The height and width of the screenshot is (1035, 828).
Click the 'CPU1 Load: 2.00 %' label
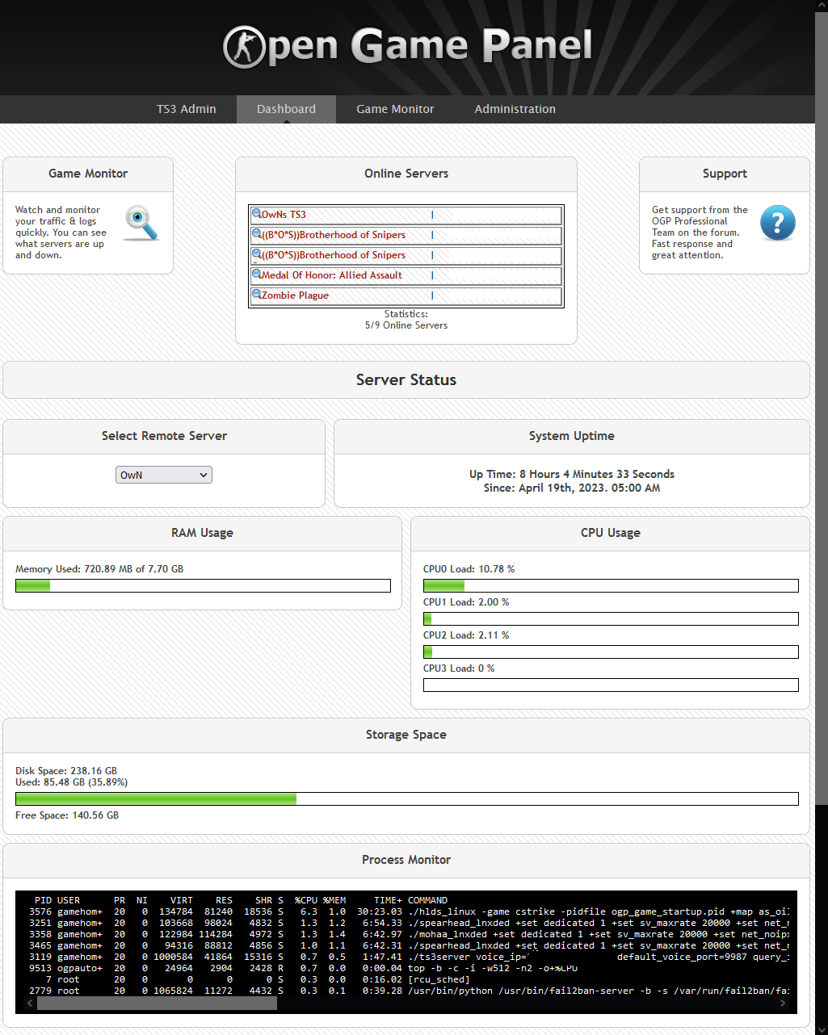(466, 602)
